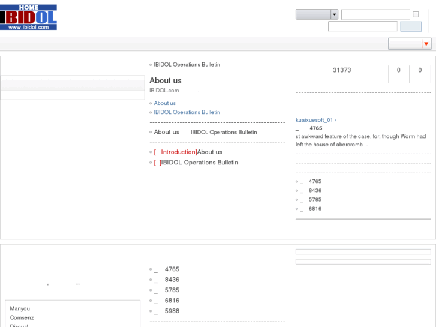The width and height of the screenshot is (436, 327).
Task: Click the username input field beside dropdown
Action: tap(375, 14)
